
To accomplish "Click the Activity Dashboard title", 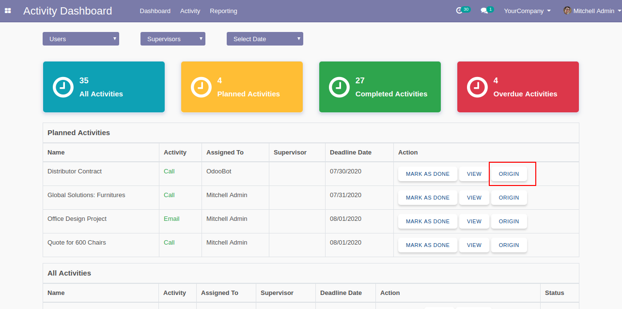I will click(67, 11).
